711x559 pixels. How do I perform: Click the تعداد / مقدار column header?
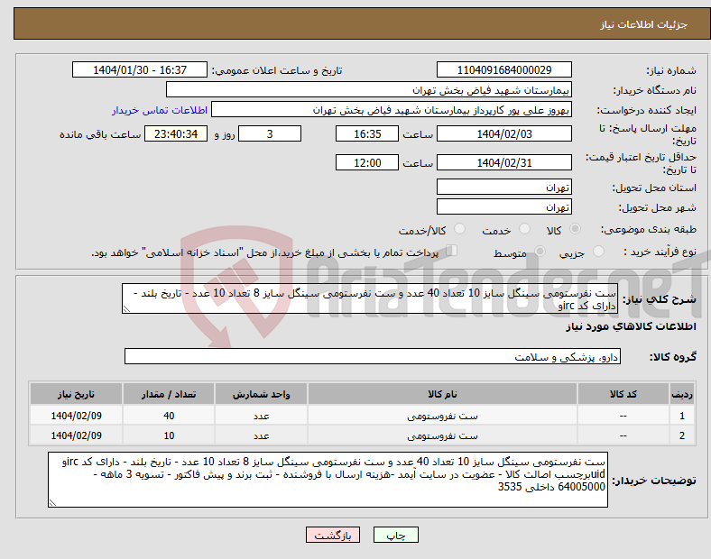[169, 394]
